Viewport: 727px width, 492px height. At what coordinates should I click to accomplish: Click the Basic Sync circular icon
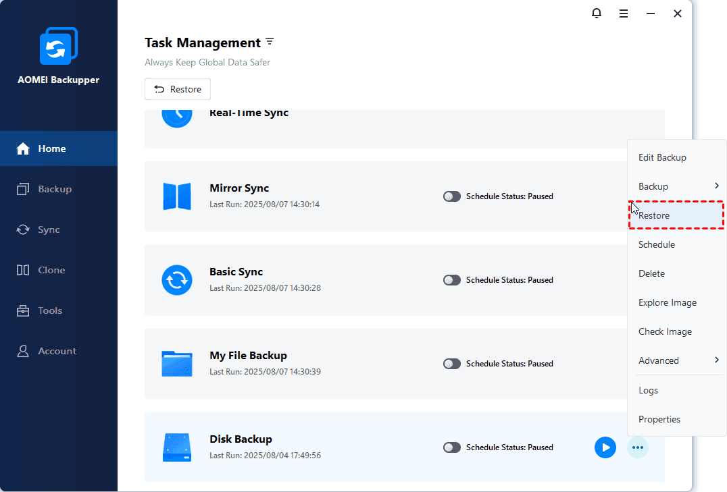click(176, 280)
